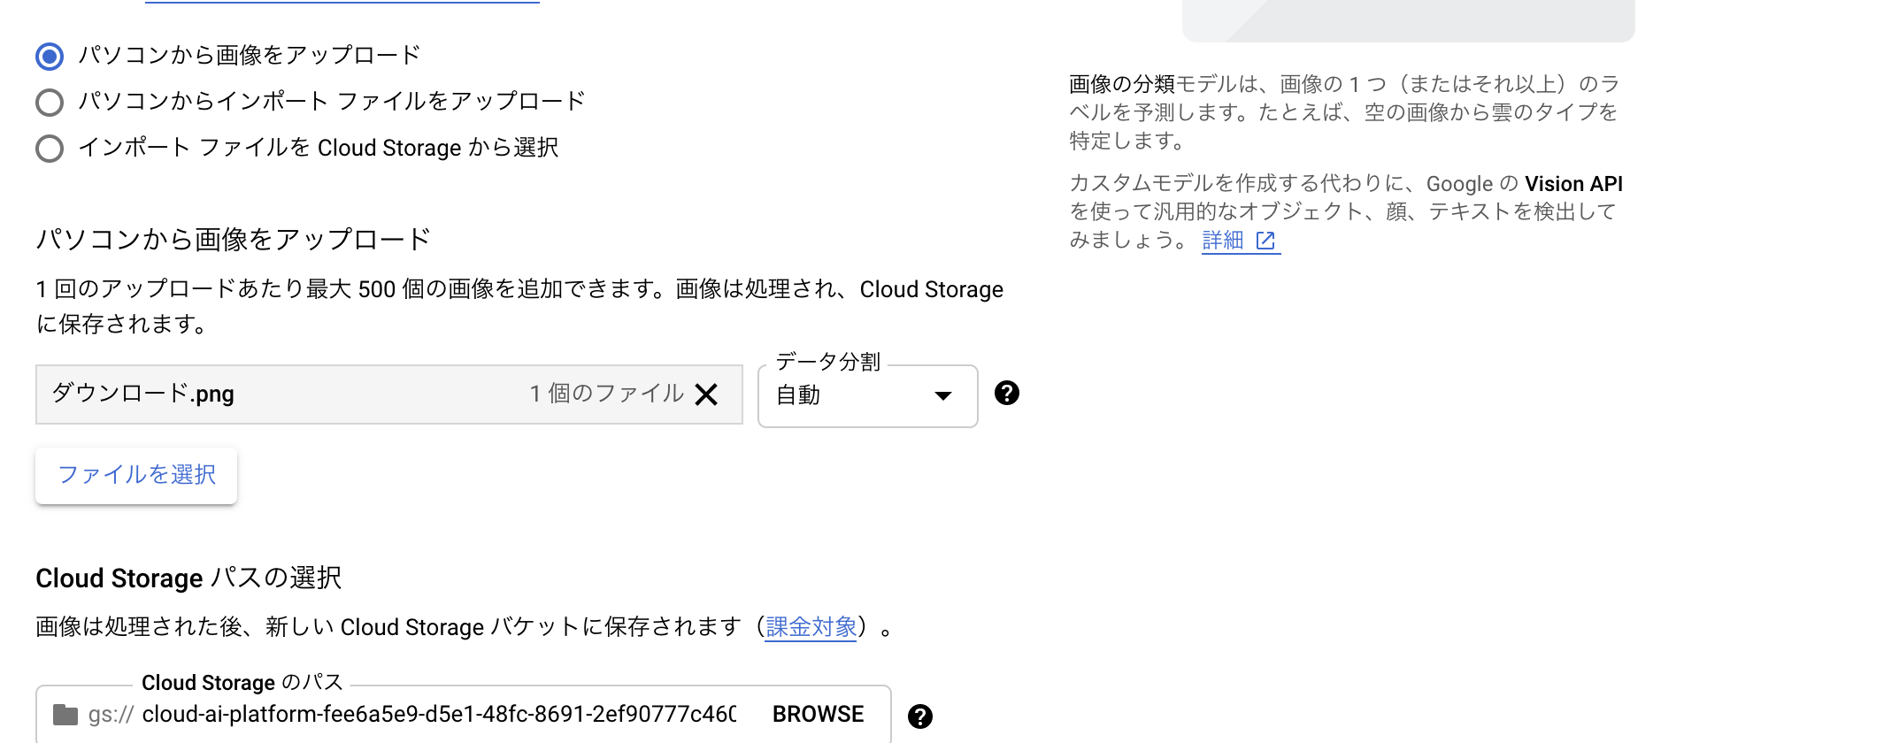Choose パソコンからインポート ファイルをアップロード option
This screenshot has width=1899, height=743.
click(50, 103)
